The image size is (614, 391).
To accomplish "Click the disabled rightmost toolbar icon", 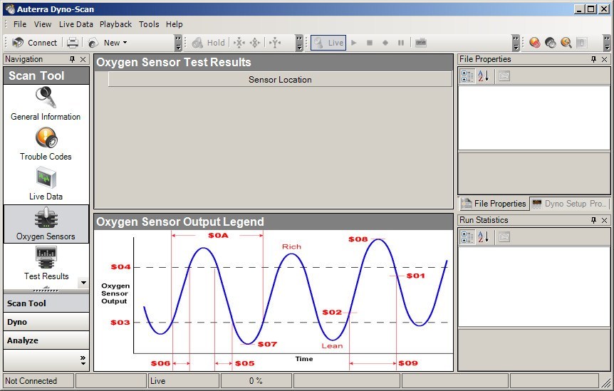I will click(582, 43).
